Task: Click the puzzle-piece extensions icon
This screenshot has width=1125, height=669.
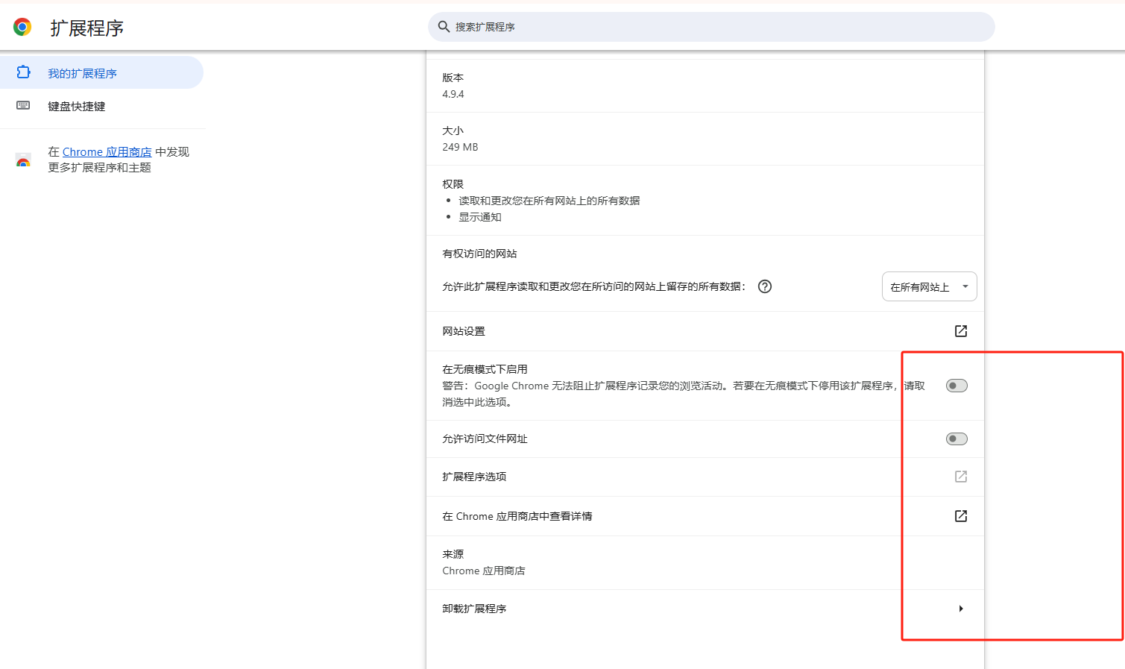Action: 23,72
